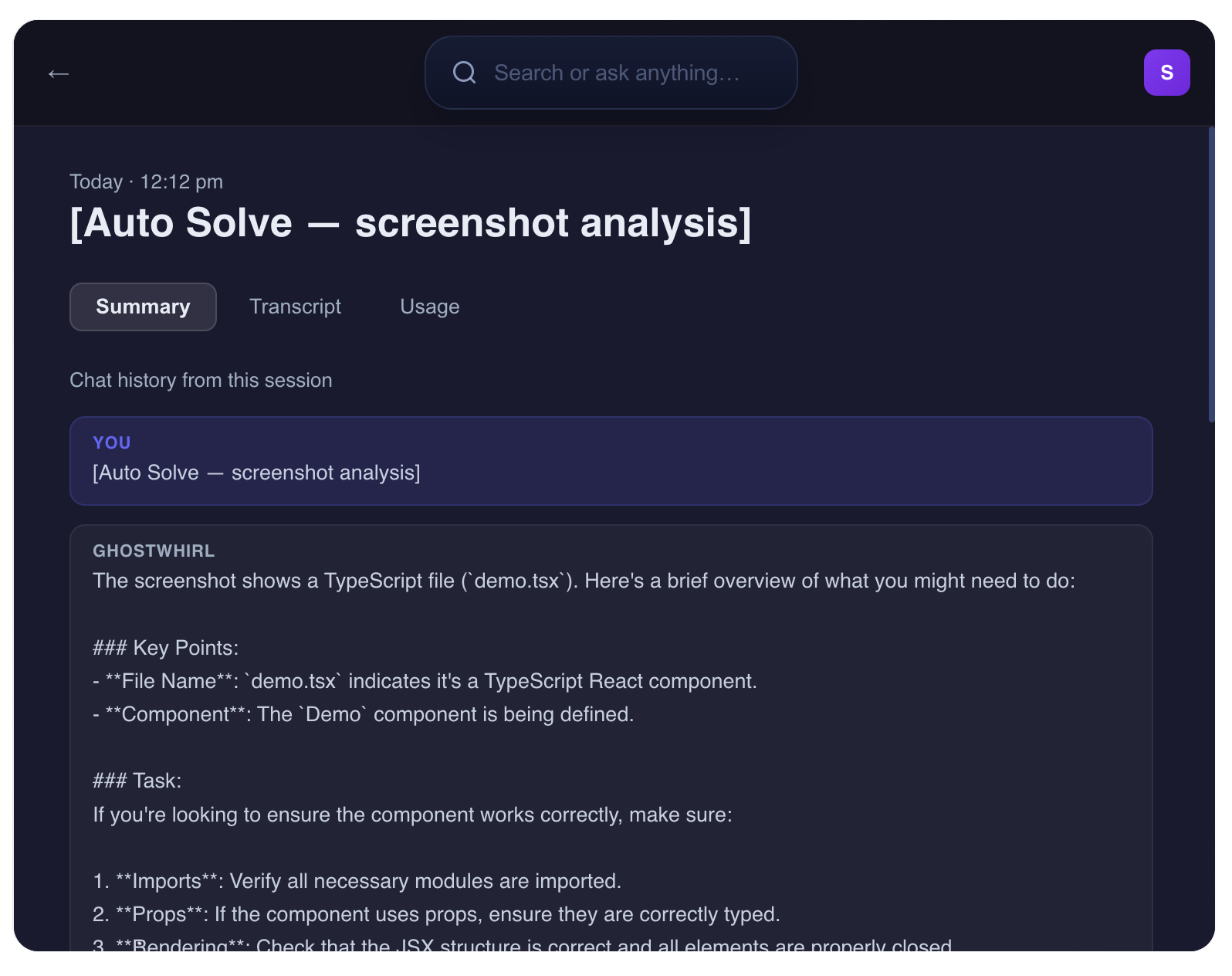
Task: Click 'Chat history from this session' label
Action: [201, 380]
